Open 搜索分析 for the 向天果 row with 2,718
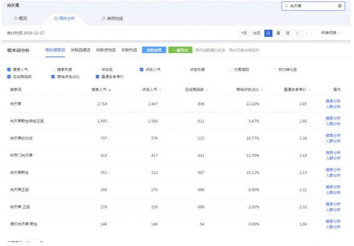The image size is (354, 246). click(333, 101)
